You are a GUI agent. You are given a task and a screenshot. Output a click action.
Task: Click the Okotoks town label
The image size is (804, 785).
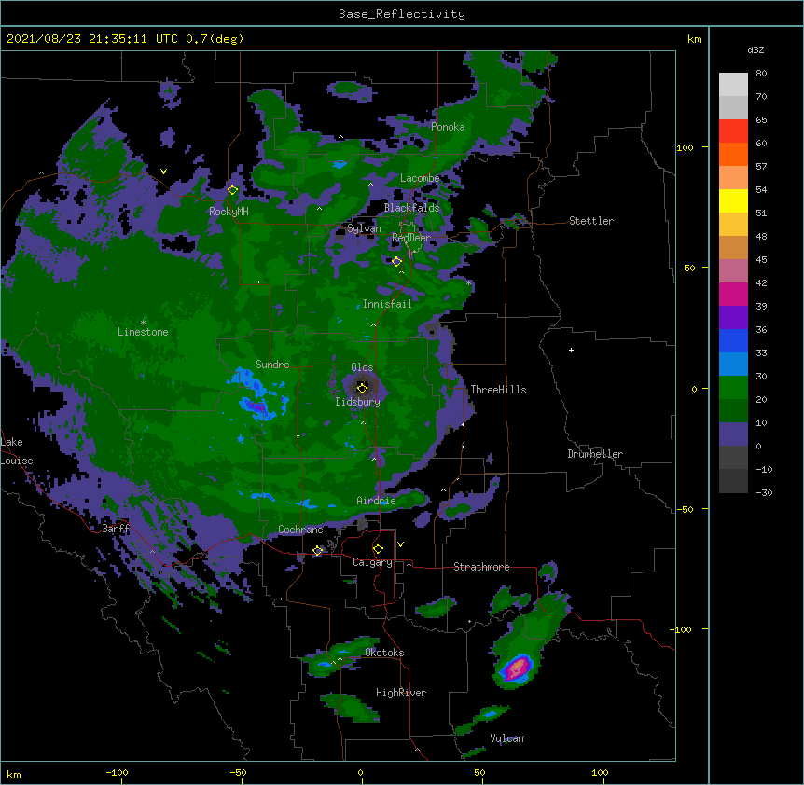[384, 653]
